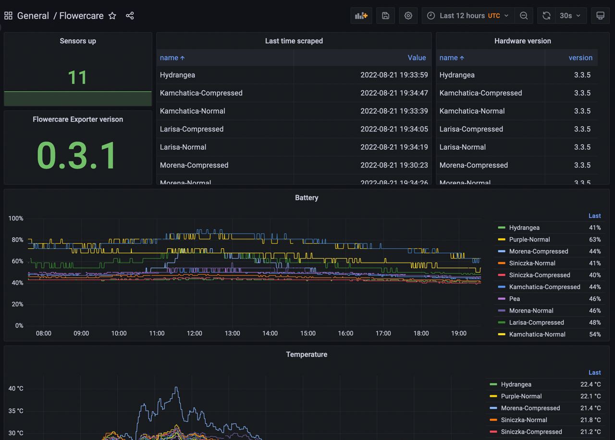Image resolution: width=615 pixels, height=440 pixels.
Task: Sort Hardware version by version column
Action: point(580,58)
